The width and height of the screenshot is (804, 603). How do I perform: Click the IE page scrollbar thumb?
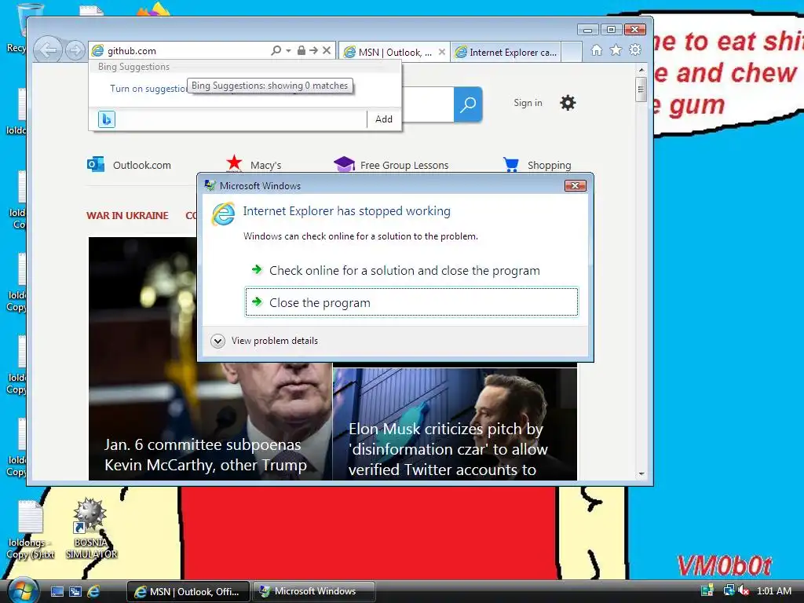641,90
